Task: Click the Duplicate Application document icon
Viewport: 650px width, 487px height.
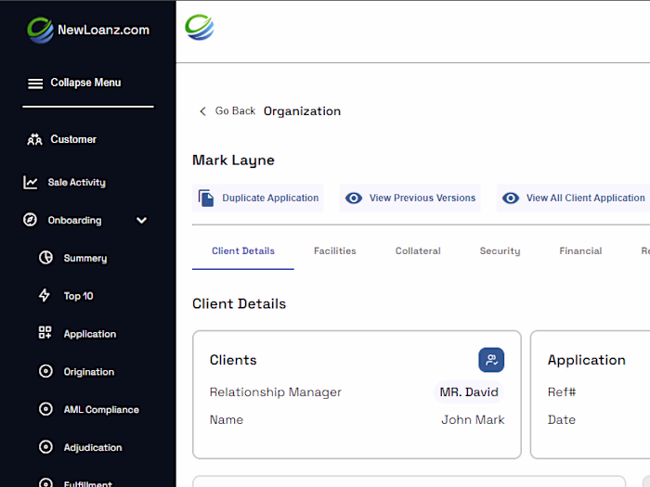Action: (206, 199)
